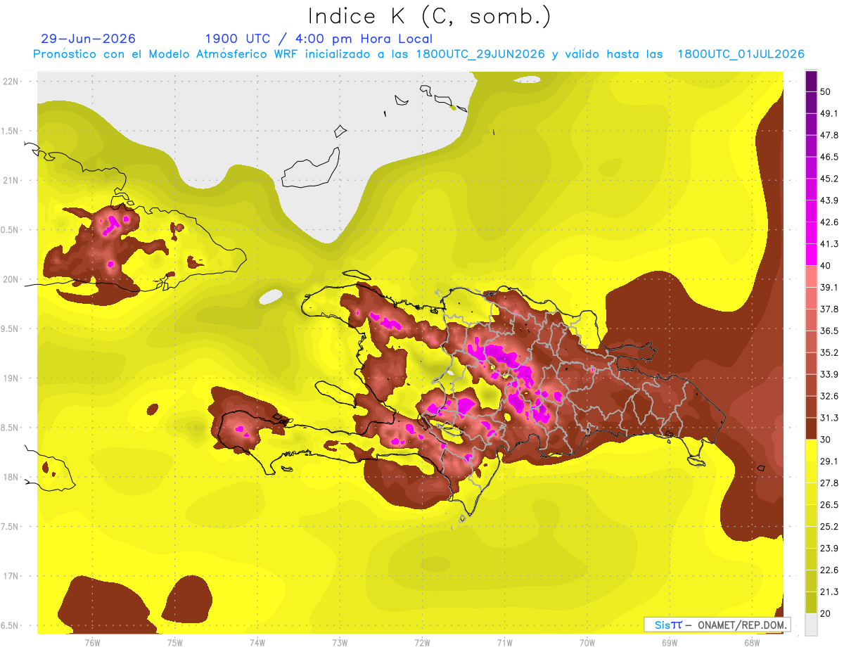Pick the bright yellow swatch between 29.1 and 30
Screen dimensions: 844x652
tap(811, 451)
